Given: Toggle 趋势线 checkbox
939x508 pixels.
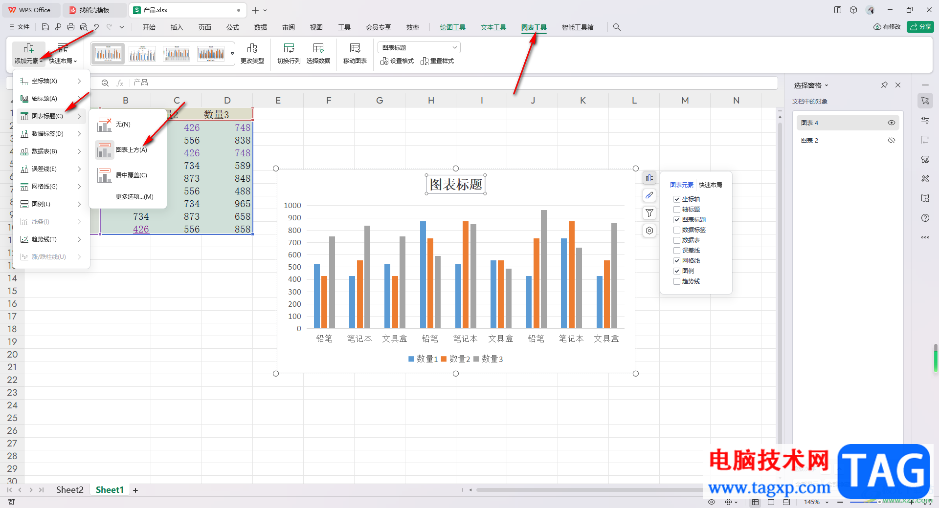Looking at the screenshot, I should pyautogui.click(x=677, y=281).
